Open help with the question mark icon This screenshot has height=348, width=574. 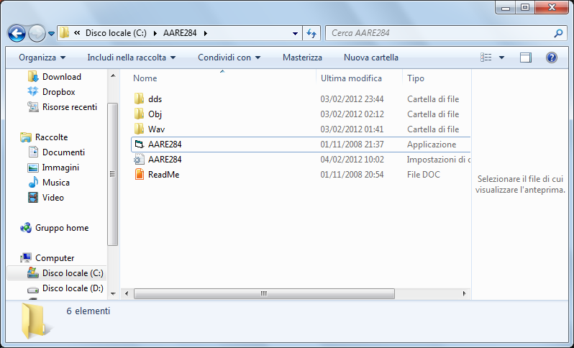551,58
